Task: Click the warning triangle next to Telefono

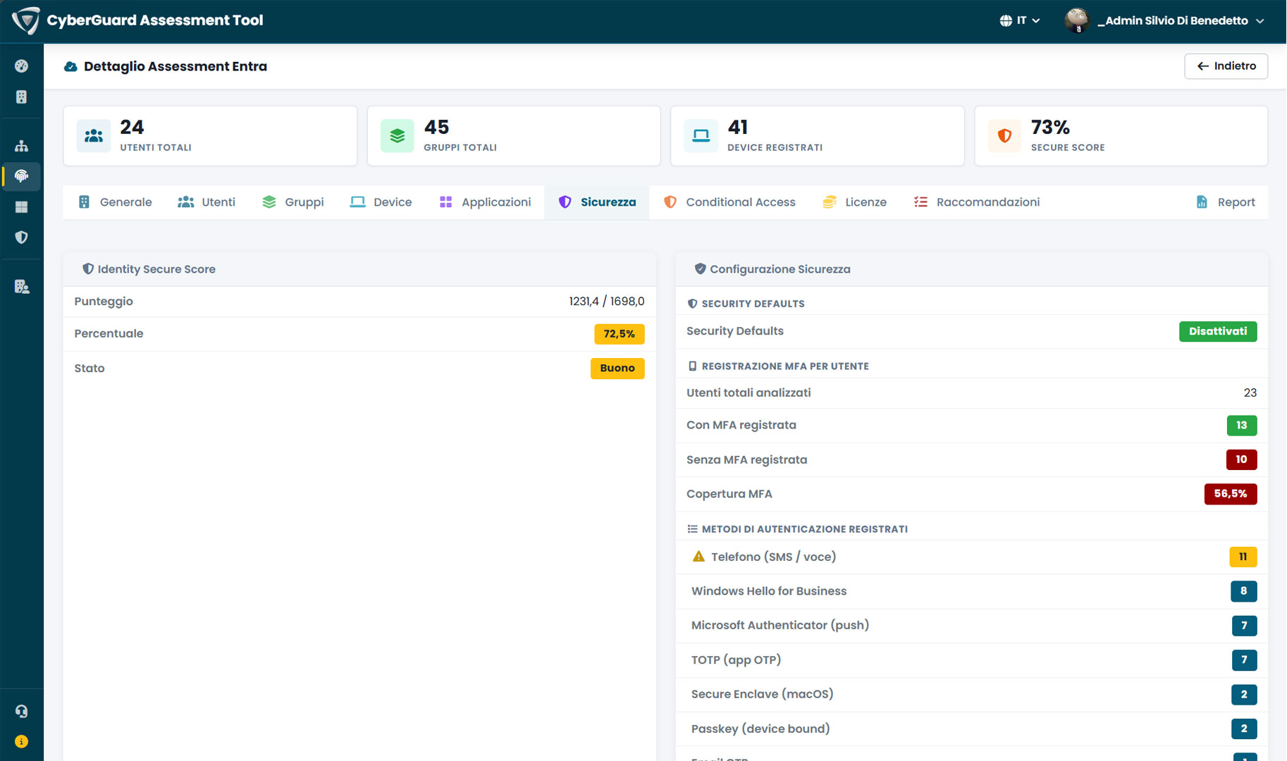Action: tap(698, 557)
